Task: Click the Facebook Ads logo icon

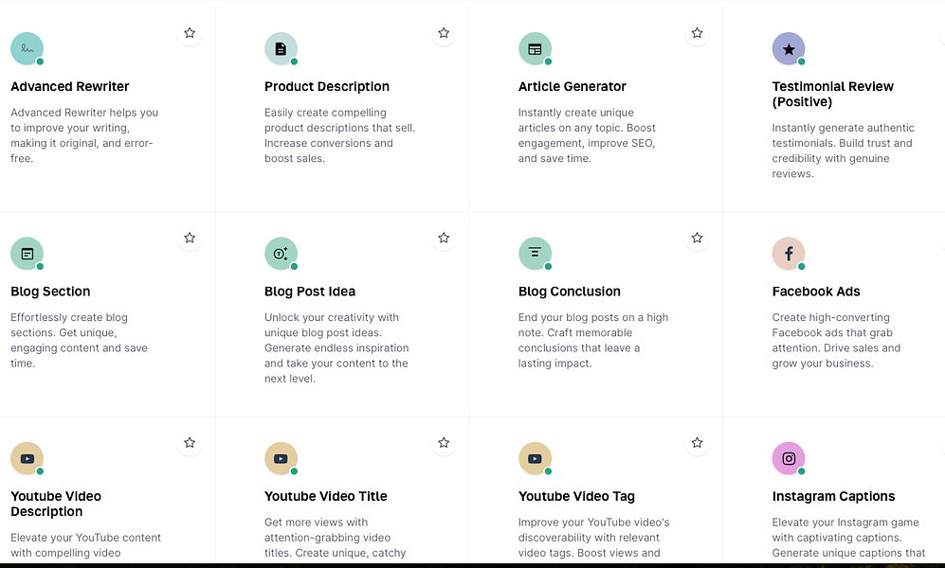Action: tap(789, 254)
